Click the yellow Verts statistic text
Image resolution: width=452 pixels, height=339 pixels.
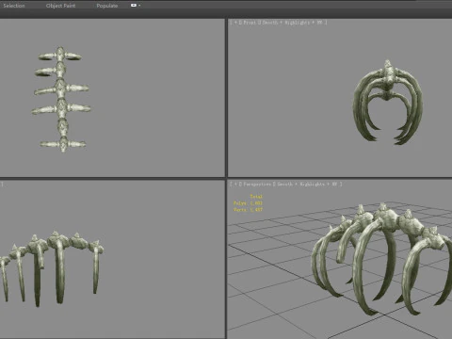(x=248, y=209)
